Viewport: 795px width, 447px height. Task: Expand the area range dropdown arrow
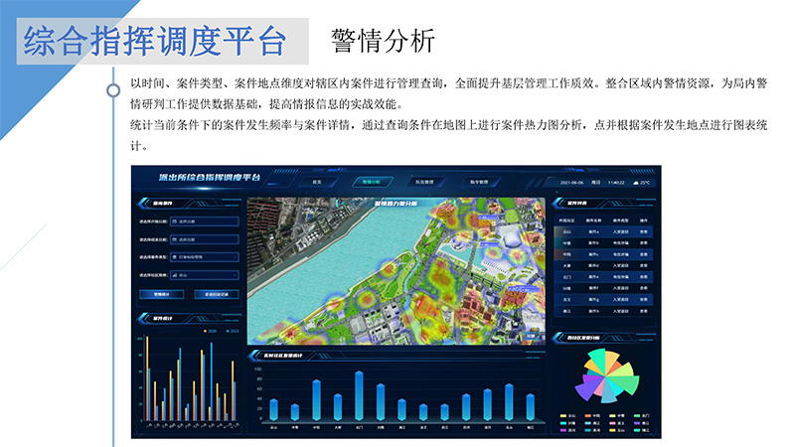pos(235,274)
